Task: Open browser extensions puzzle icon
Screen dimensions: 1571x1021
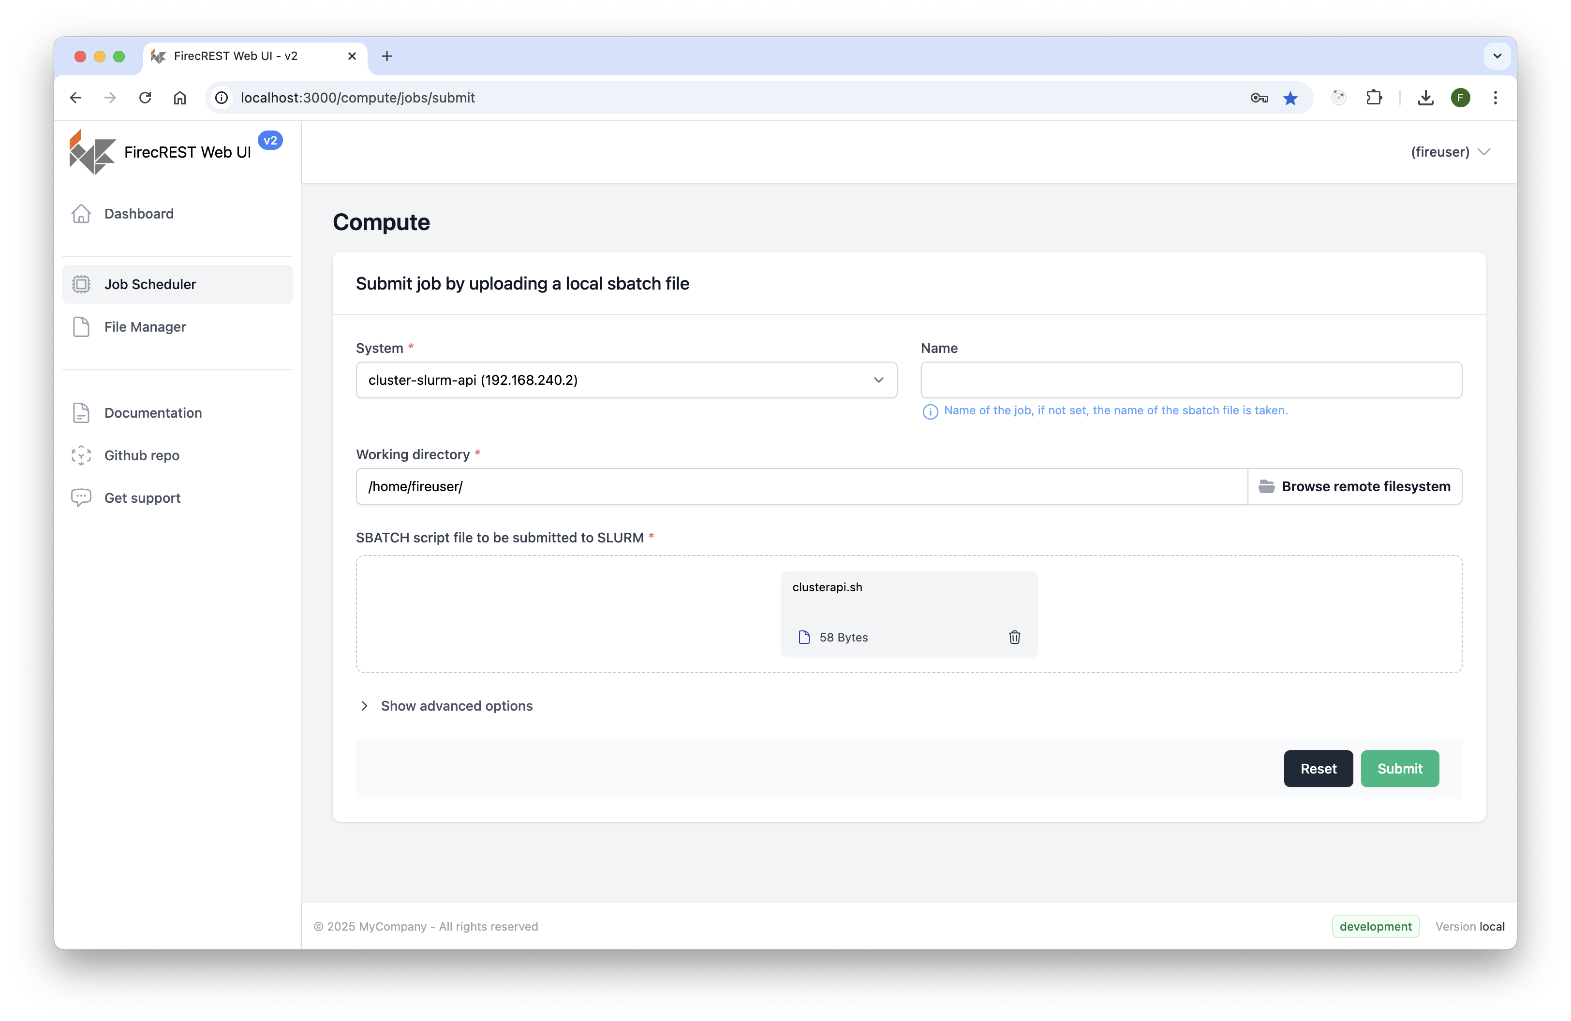Action: [x=1374, y=98]
